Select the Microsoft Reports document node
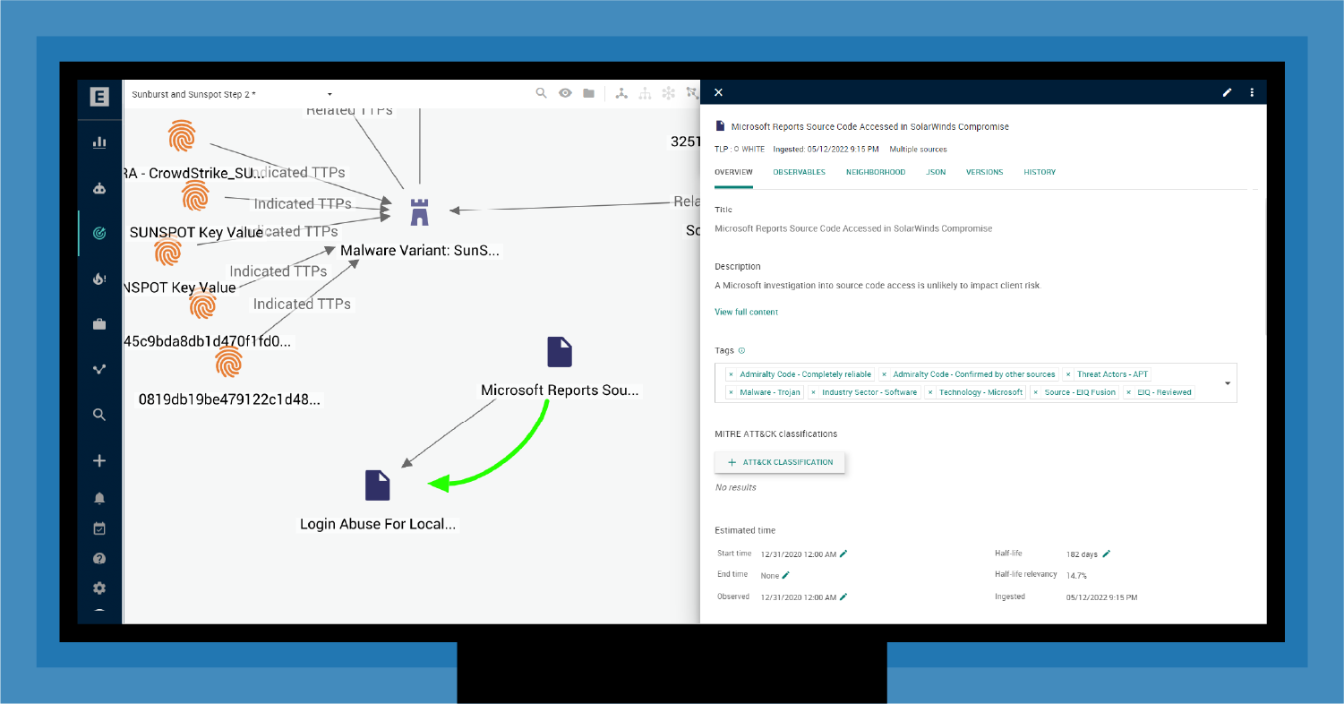The image size is (1344, 704). (x=560, y=352)
